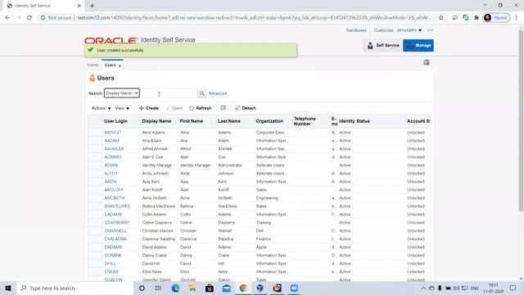Open the browser extensions puzzle icon

click(477, 18)
